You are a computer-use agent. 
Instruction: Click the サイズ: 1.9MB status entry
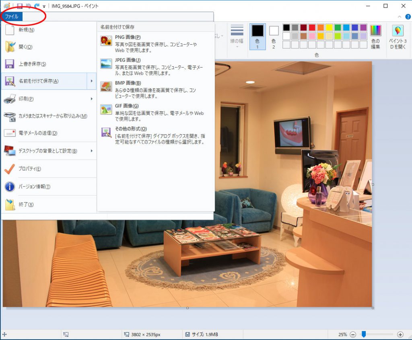(202, 334)
